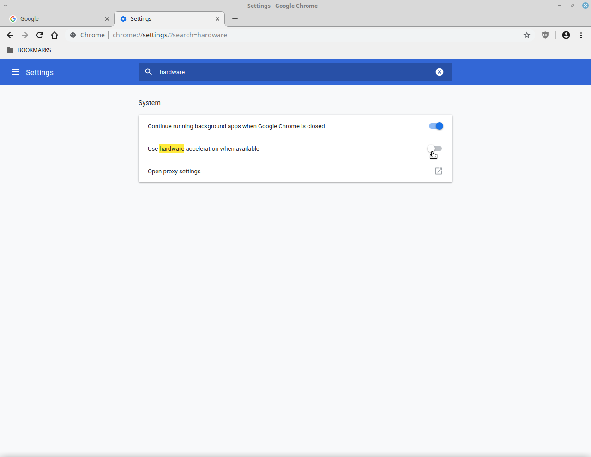Screen dimensions: 591x457
Task: Go forward using the forward arrow
Action: pos(25,35)
